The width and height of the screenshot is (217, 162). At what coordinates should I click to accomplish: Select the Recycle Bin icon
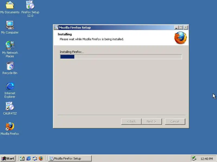click(x=10, y=68)
